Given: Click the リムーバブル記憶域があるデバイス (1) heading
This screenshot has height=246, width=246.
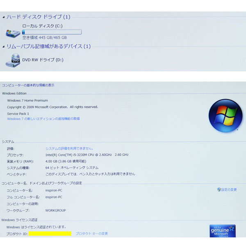Looking at the screenshot, I should tap(48, 46).
